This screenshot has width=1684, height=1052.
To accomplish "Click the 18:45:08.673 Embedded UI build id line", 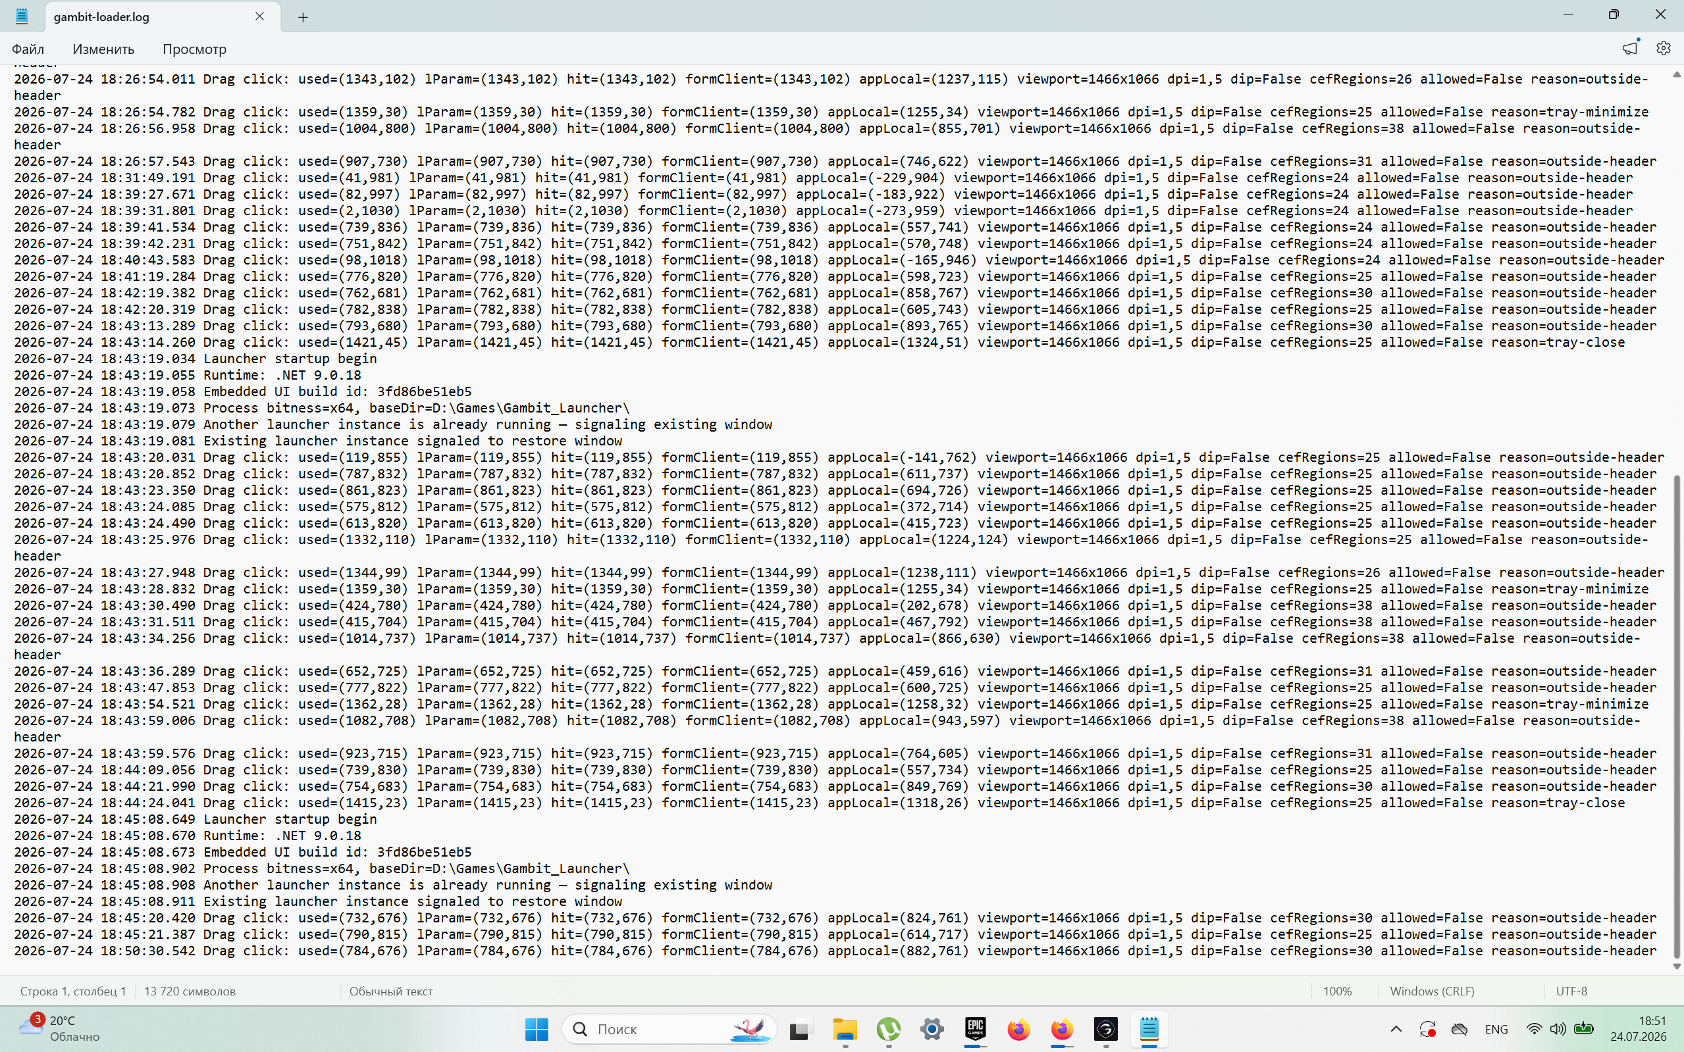I will (242, 852).
